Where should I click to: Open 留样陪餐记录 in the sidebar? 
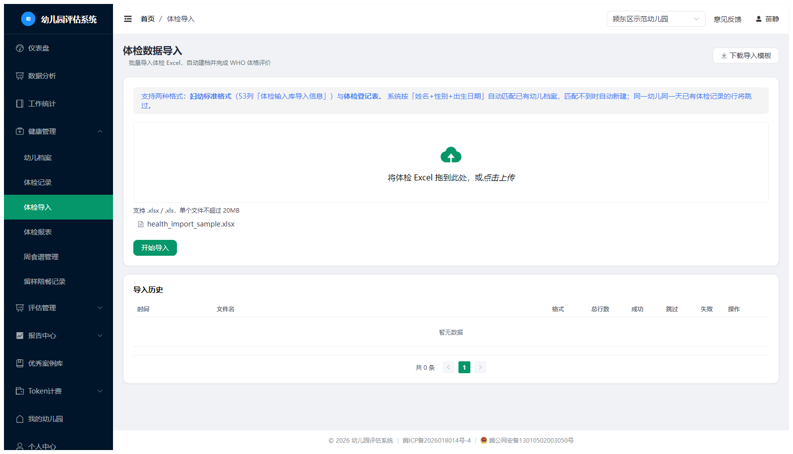click(58, 282)
